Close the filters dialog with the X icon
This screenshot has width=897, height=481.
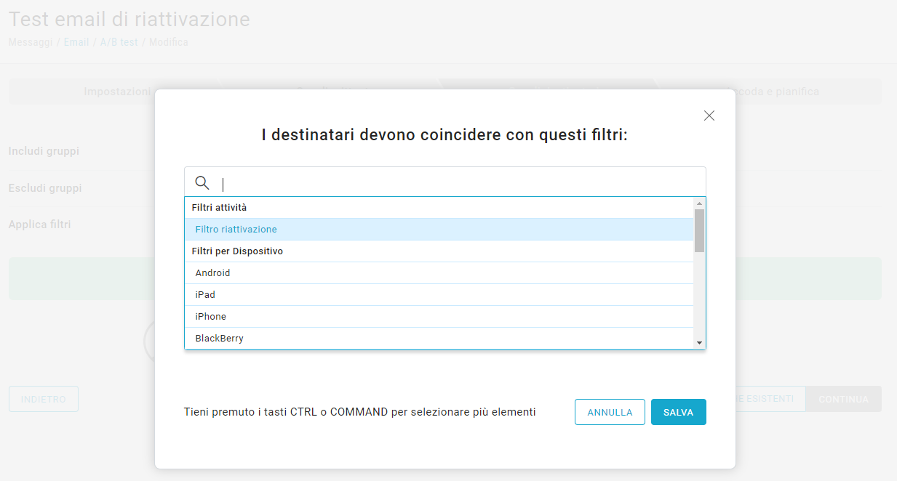tap(709, 116)
